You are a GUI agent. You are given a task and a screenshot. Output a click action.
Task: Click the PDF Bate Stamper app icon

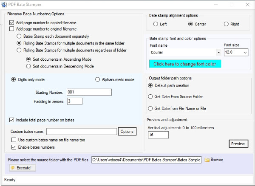click(4, 5)
